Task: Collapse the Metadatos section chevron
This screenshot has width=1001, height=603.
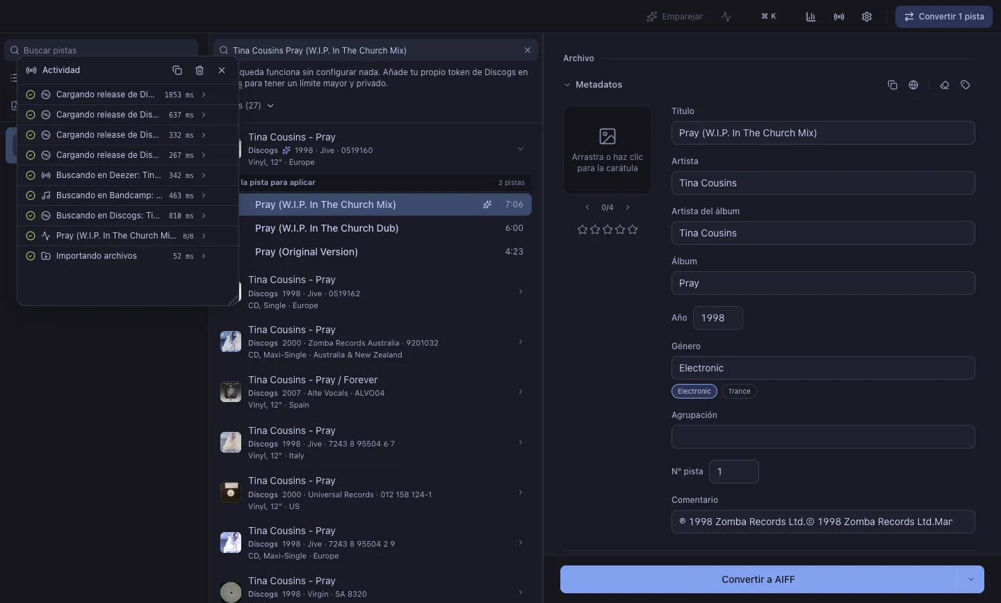Action: [567, 85]
